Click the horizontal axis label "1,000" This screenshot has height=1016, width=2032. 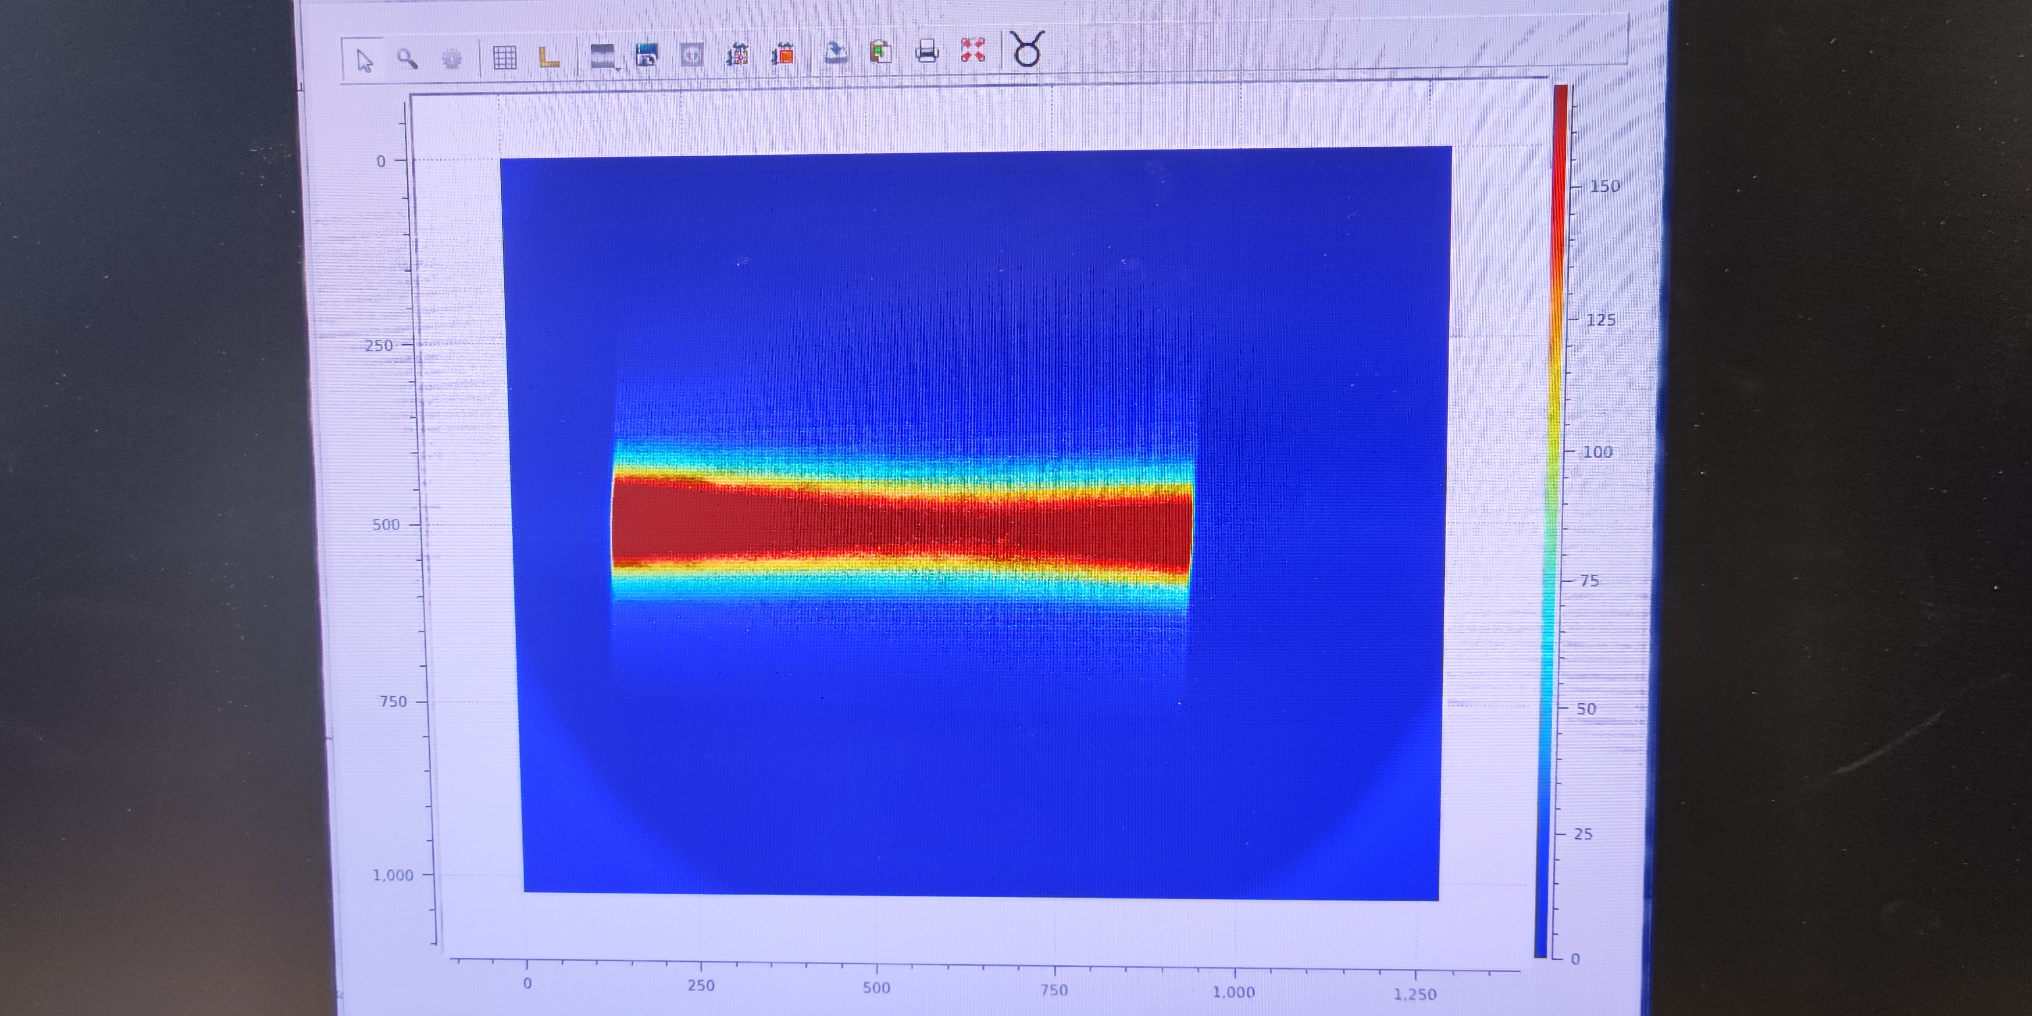pos(1233,991)
